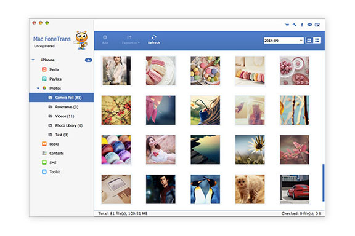
Task: Open the registration key icon
Action: pyautogui.click(x=295, y=25)
